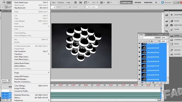Image resolution: width=182 pixels, height=102 pixels.
Task: Open the Normal blend mode dropdown
Action: (146, 38)
